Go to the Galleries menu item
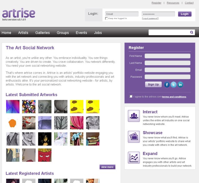Screen dimensions: 199x183 click(43, 33)
